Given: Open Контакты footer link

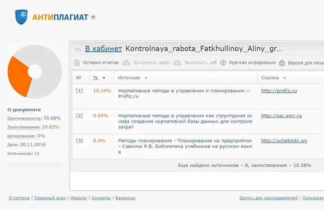Looking at the screenshot, I should 101,198.
